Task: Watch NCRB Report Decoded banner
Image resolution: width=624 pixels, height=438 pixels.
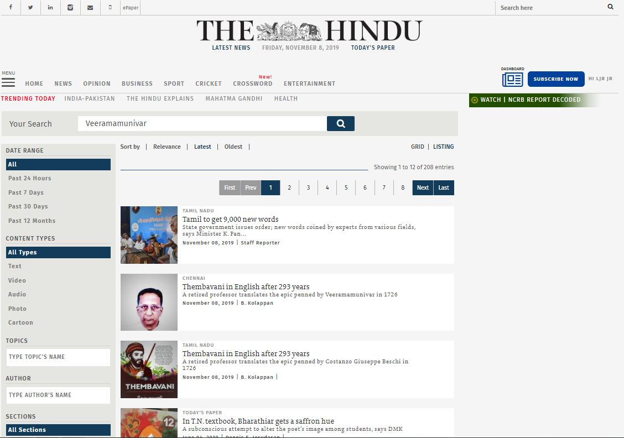Action: [533, 100]
